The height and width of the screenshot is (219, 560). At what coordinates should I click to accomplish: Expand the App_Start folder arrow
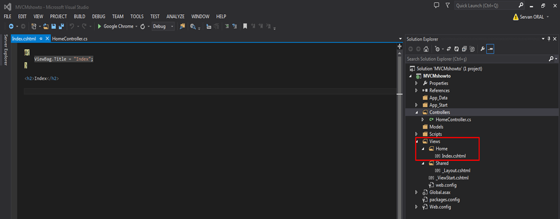(416, 105)
